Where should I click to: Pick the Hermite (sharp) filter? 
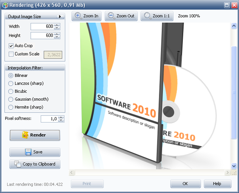11,107
